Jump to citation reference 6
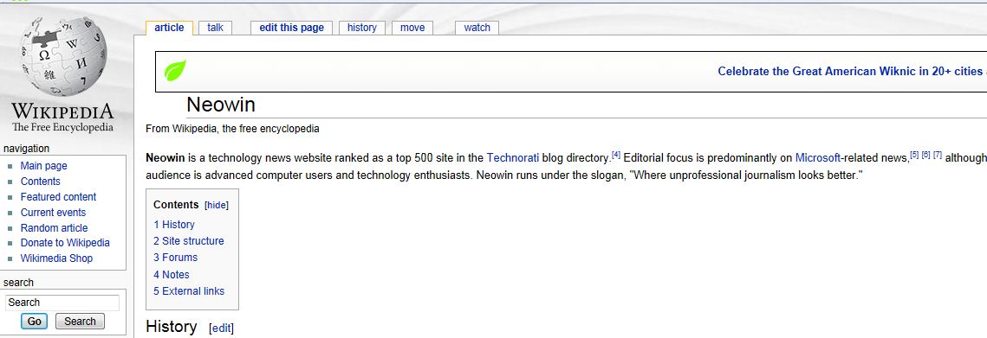Screen dimensions: 987x338 [926, 155]
